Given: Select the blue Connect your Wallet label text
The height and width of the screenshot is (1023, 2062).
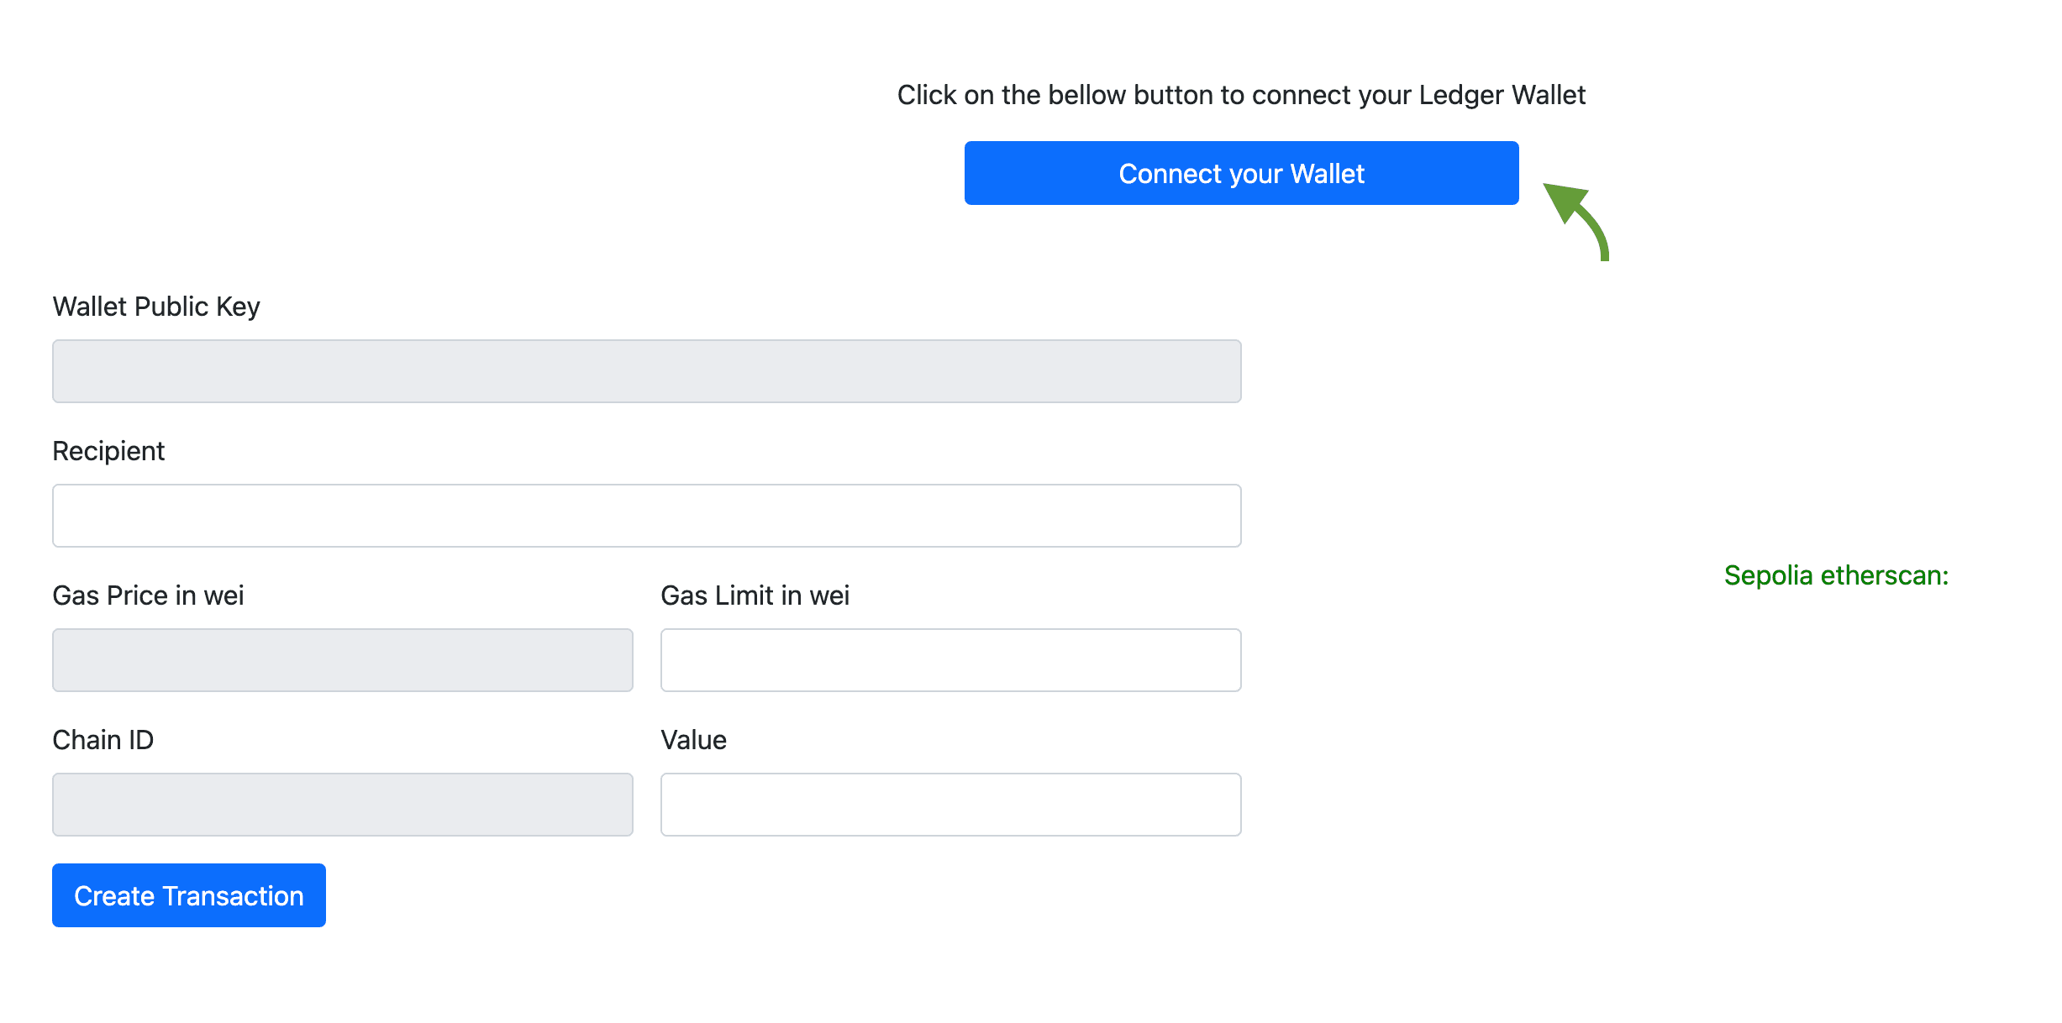Looking at the screenshot, I should coord(1241,173).
